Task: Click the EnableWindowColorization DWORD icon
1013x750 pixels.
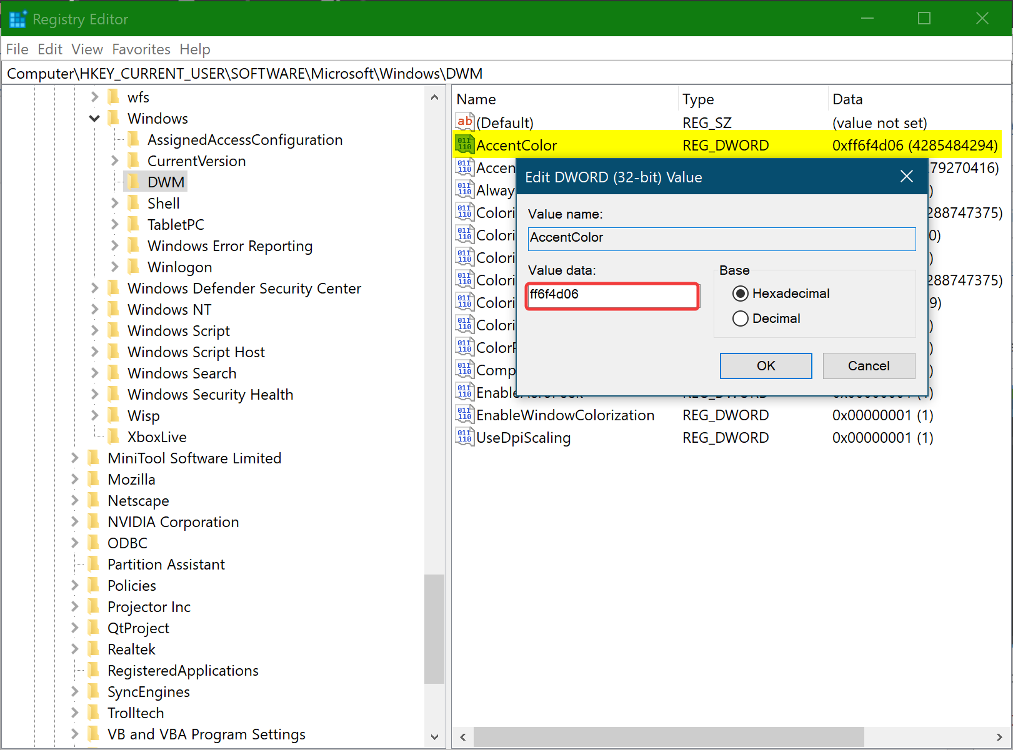Action: coord(465,414)
